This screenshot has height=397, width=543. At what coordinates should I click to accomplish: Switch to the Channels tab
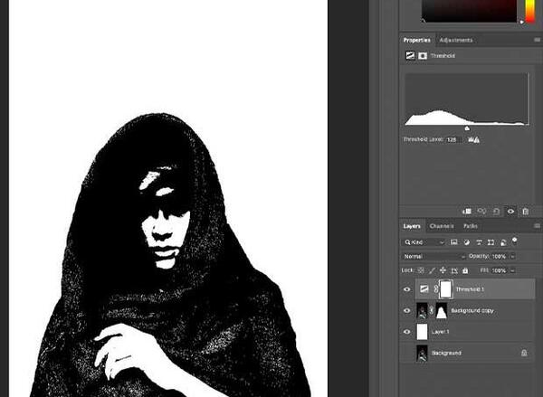442,226
